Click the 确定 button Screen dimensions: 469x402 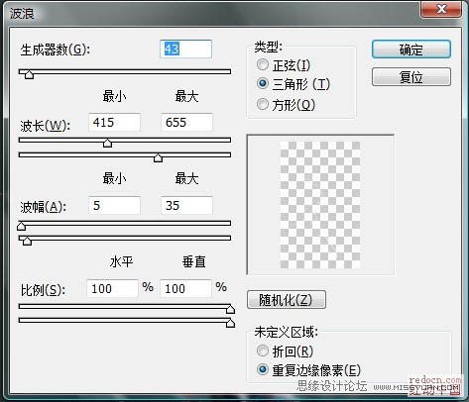411,50
